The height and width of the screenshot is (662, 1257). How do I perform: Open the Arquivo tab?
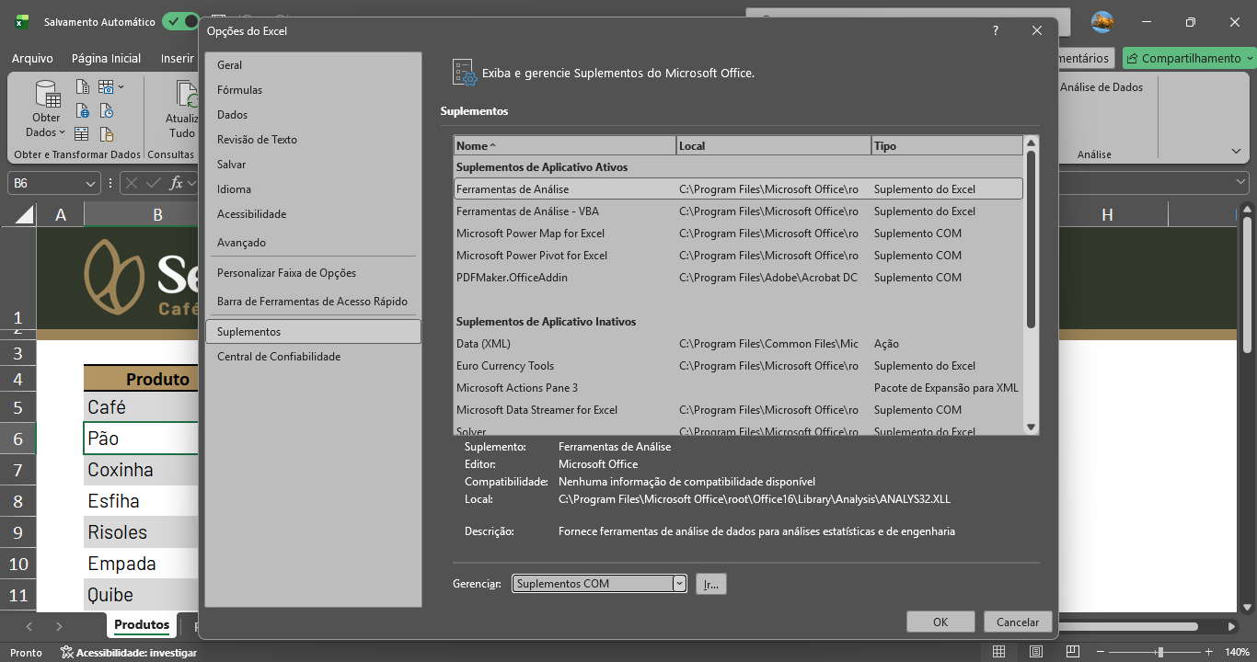tap(32, 58)
